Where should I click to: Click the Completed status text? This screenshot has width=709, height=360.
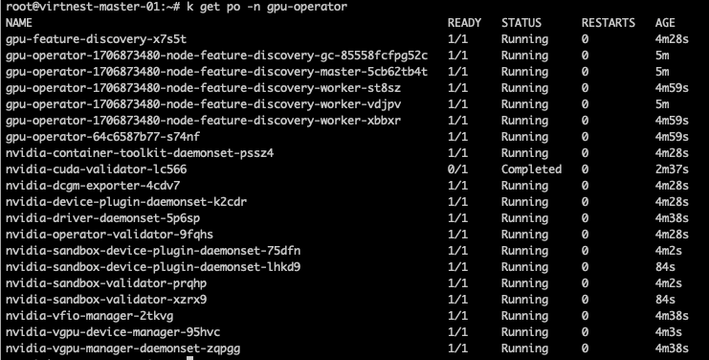point(531,169)
